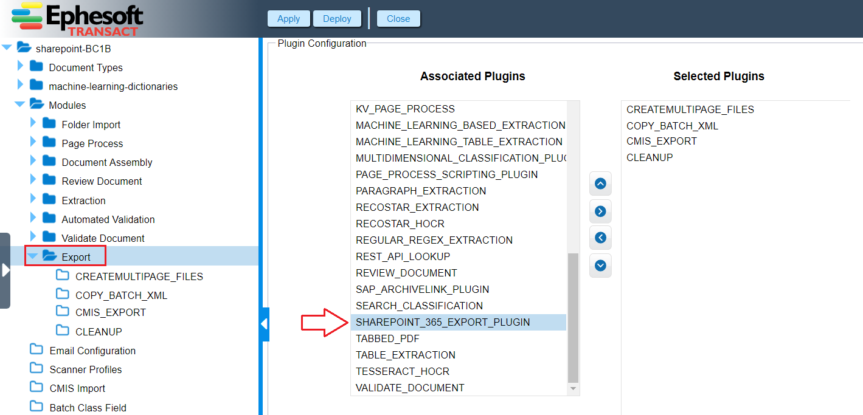This screenshot has height=415, width=863.
Task: Click the Extraction folder icon
Action: (49, 199)
